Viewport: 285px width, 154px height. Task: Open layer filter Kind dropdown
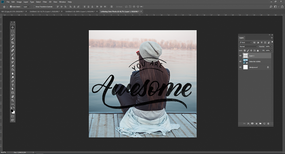click(x=245, y=43)
